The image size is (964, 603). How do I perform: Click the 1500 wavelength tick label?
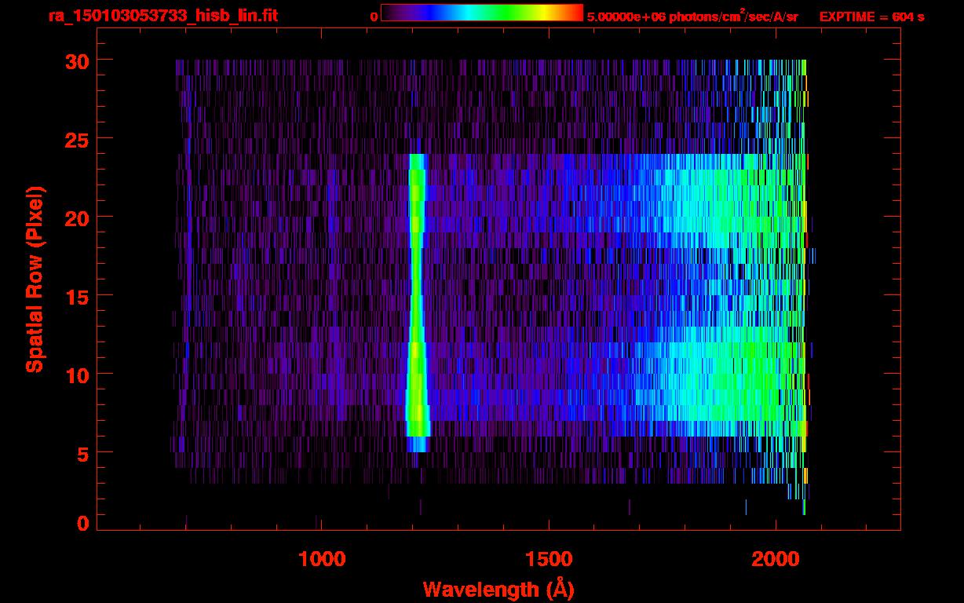click(549, 559)
